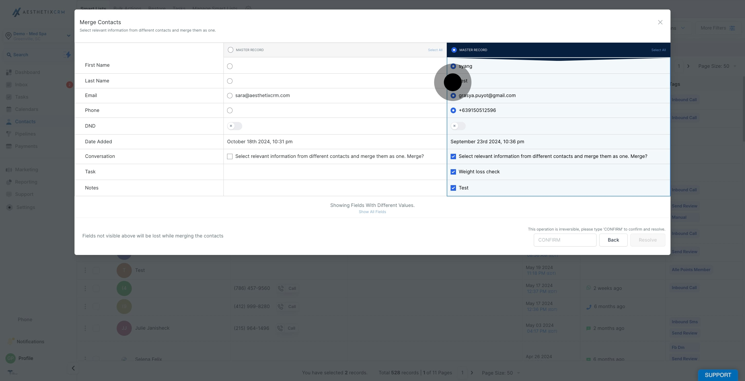This screenshot has height=381, width=745.
Task: Click the call icon for (786) 457-9560
Action: click(x=281, y=288)
